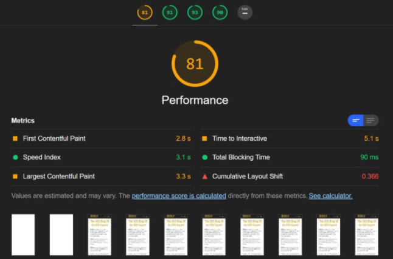Select the Performance score gauge showing 81
This screenshot has width=393, height=259.
(145, 12)
